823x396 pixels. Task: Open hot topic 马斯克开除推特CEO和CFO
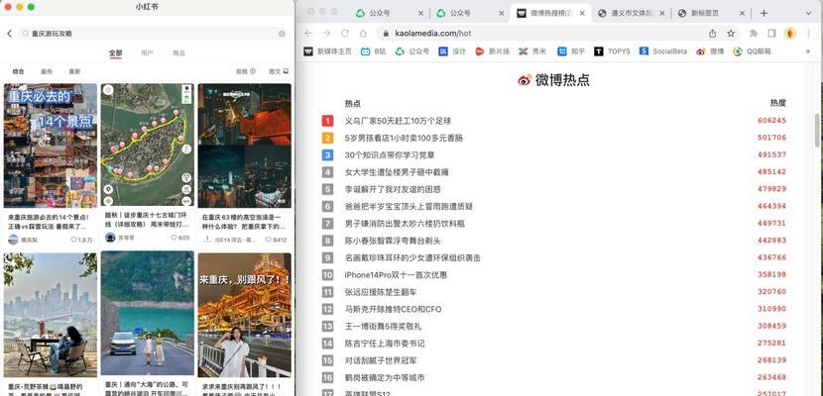pos(393,309)
